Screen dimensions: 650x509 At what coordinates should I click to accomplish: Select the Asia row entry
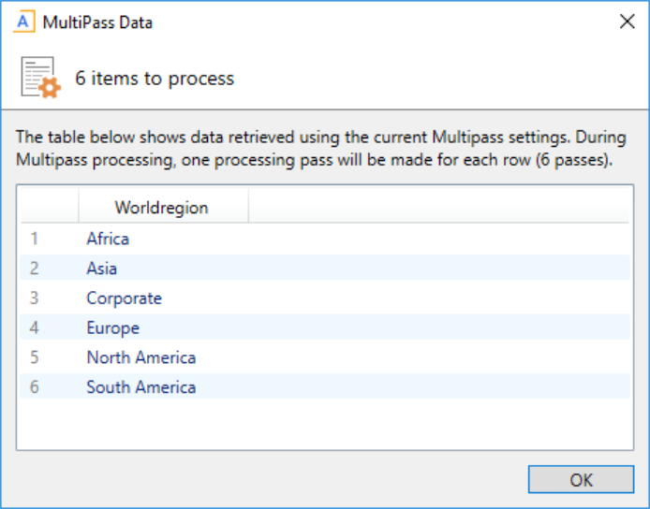(102, 269)
